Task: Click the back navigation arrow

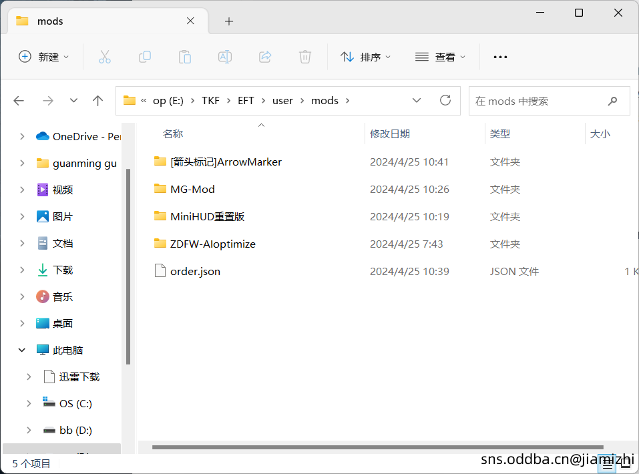Action: pos(19,100)
